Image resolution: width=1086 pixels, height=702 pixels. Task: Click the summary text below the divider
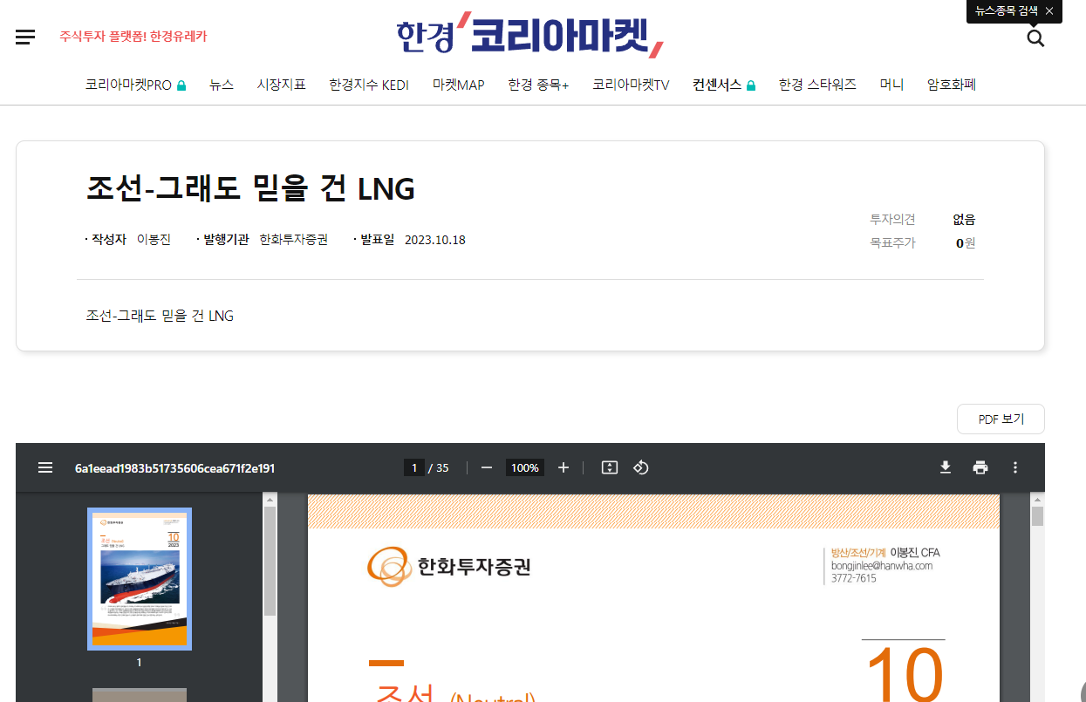pos(160,316)
